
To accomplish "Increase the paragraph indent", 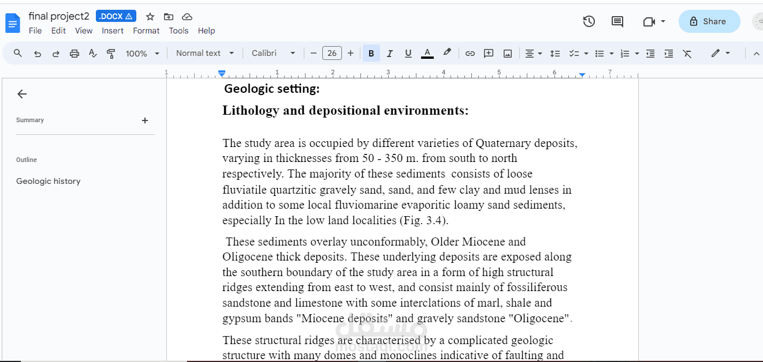I will 669,54.
